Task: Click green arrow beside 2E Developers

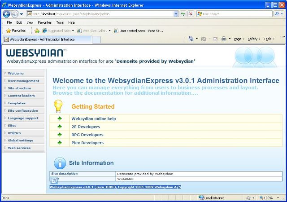Action: (x=60, y=127)
